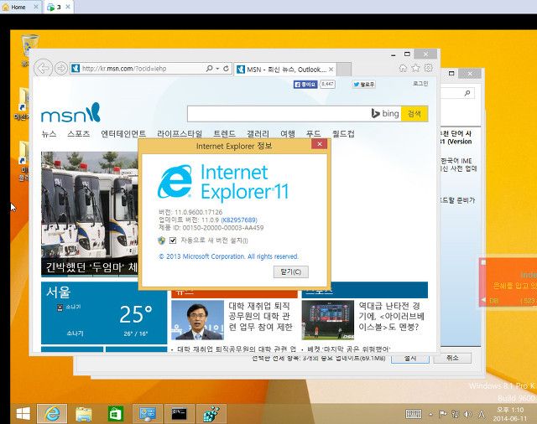Open the 엔터테인먼트 menu
537x424 pixels.
[x=123, y=134]
